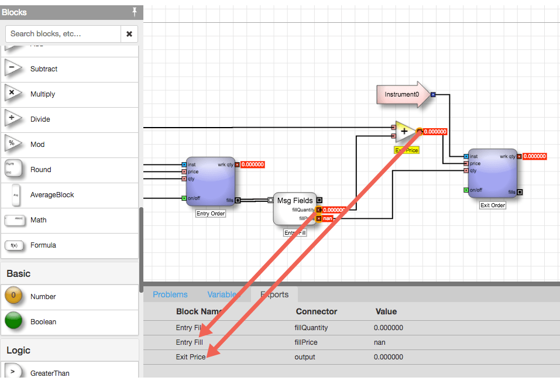Select the Subtract block icon
560x384 pixels.
click(x=13, y=68)
